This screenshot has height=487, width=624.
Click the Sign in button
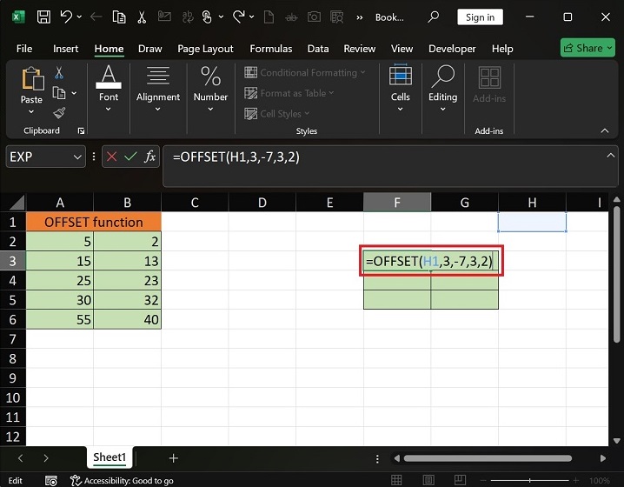pyautogui.click(x=480, y=17)
